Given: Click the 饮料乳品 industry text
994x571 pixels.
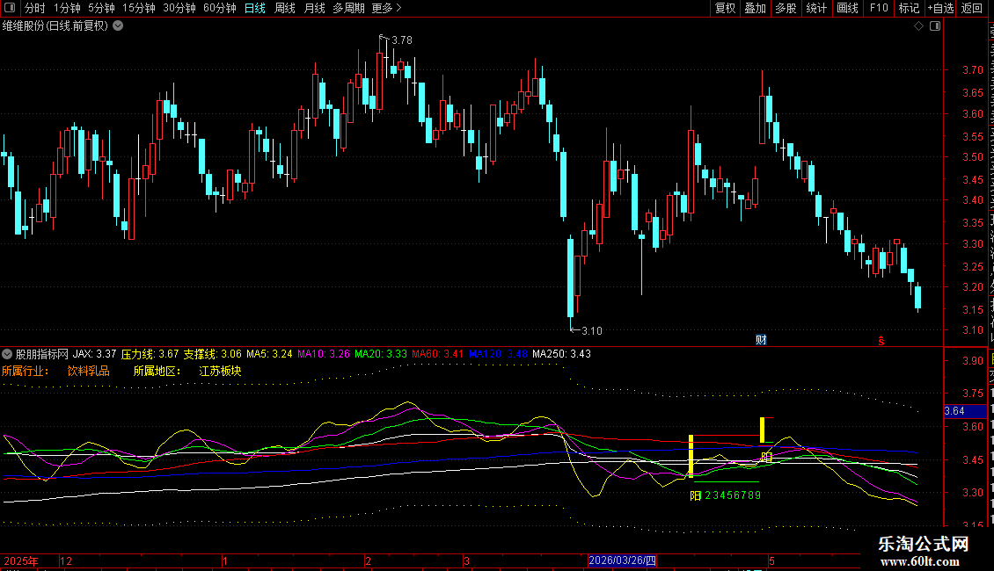Looking at the screenshot, I should (88, 371).
